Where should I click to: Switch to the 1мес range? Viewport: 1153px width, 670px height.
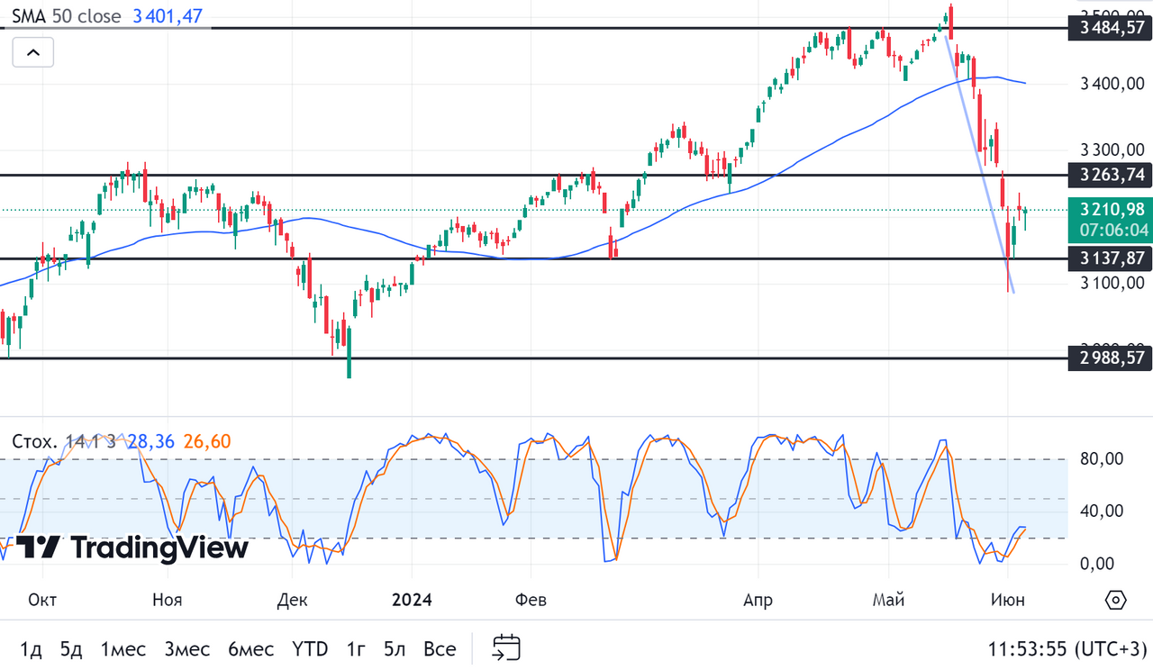[x=123, y=648]
